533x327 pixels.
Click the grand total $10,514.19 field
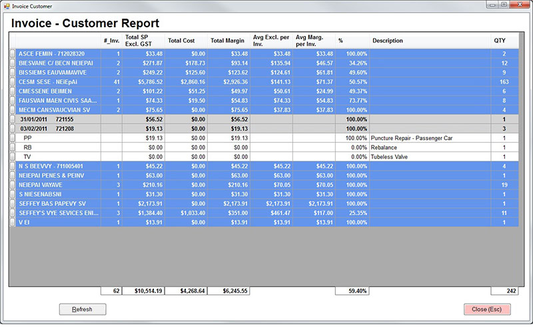point(143,291)
